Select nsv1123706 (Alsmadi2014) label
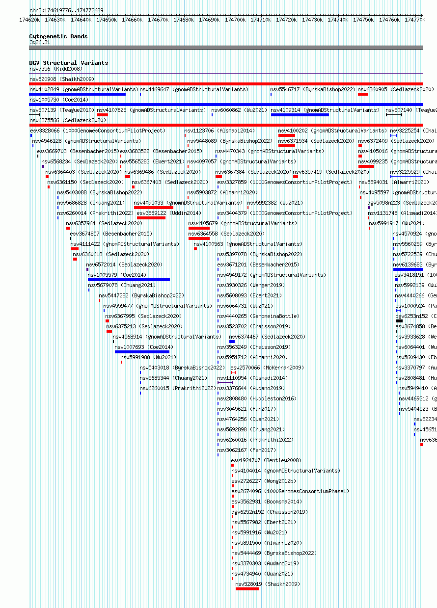Viewport: 437px width, 608px height. pyautogui.click(x=219, y=131)
